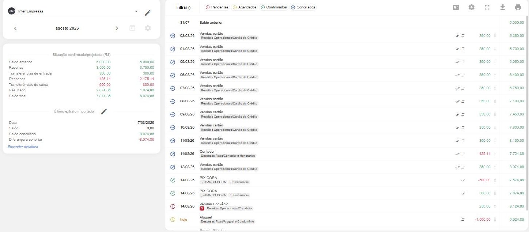The image size is (529, 232).
Task: Print the statement with the printer icon
Action: pos(518,7)
